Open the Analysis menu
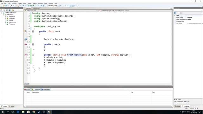The height and width of the screenshot is (114, 203). [40, 3]
